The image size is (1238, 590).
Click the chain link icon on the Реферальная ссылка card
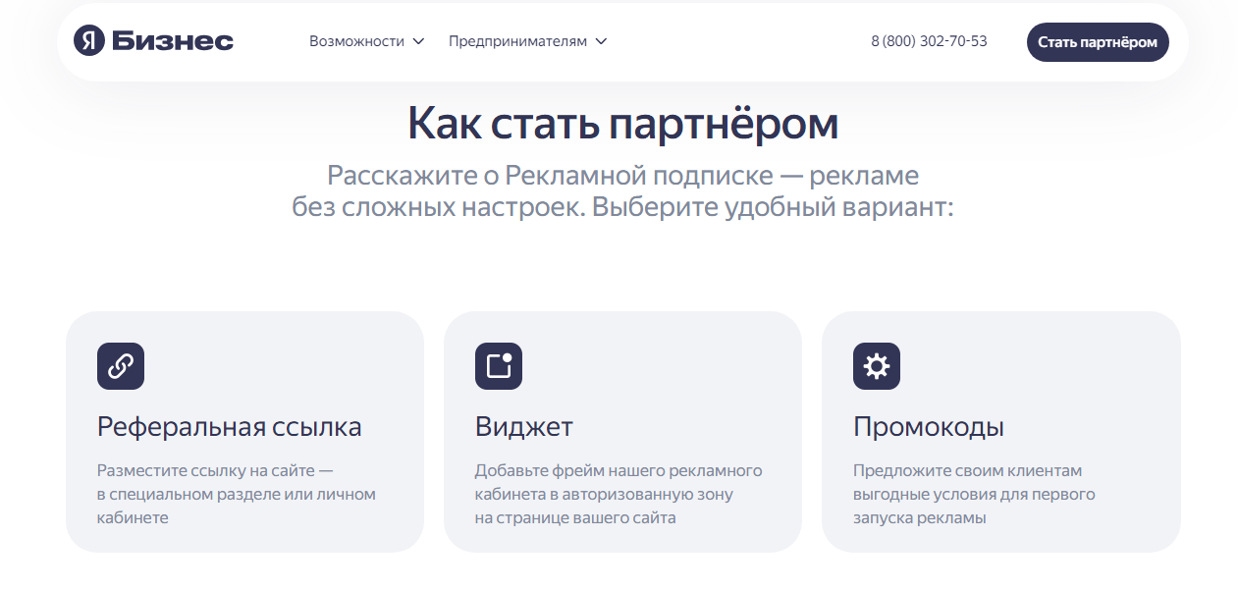(x=121, y=366)
